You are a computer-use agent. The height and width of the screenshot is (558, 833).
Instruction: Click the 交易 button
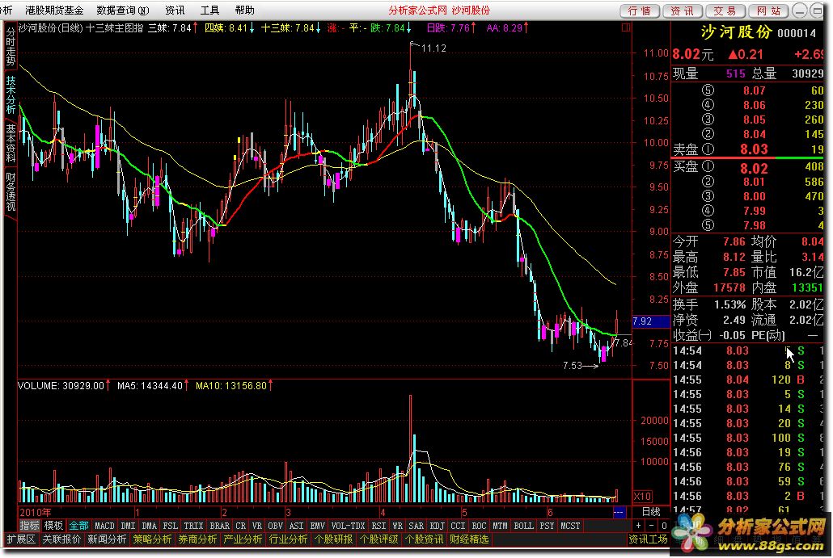point(725,11)
